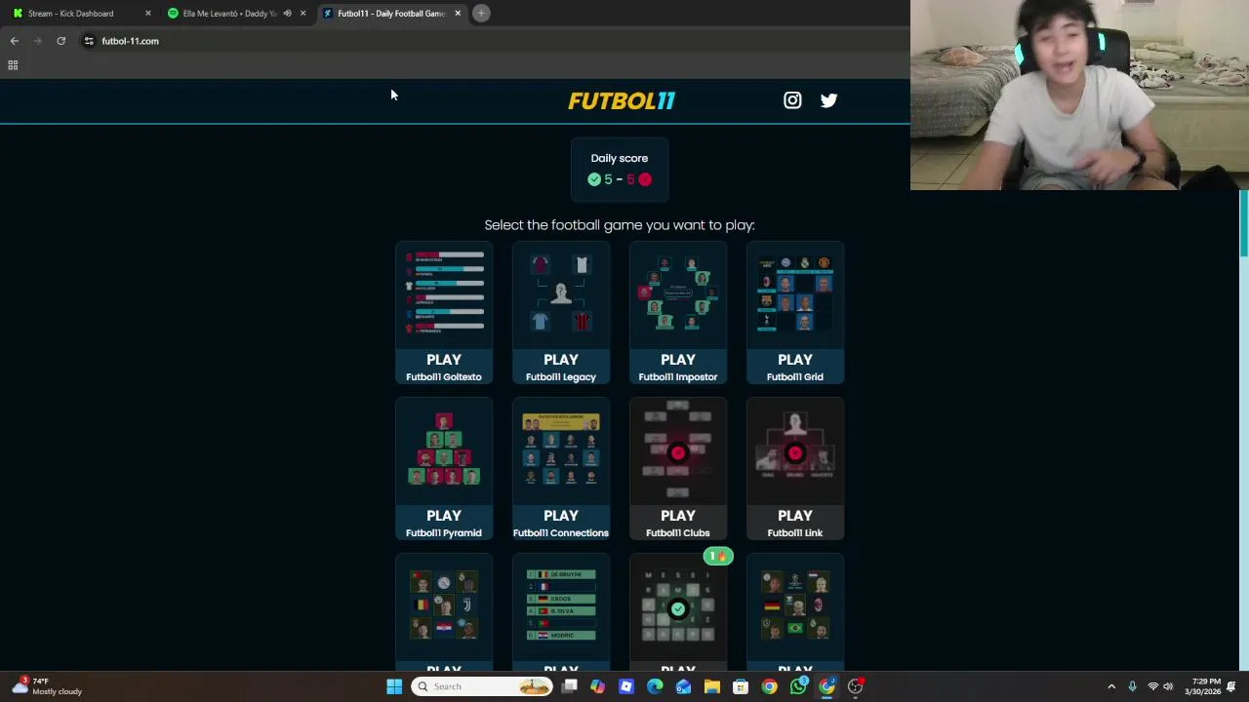Click the green correct-answers check icon
Image resolution: width=1249 pixels, height=702 pixels.
point(594,179)
